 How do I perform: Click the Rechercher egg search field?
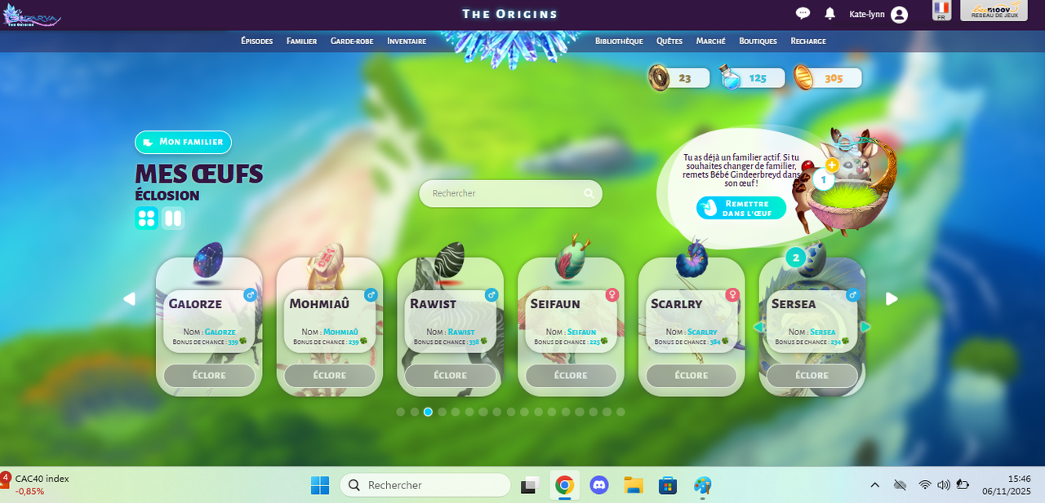(510, 193)
